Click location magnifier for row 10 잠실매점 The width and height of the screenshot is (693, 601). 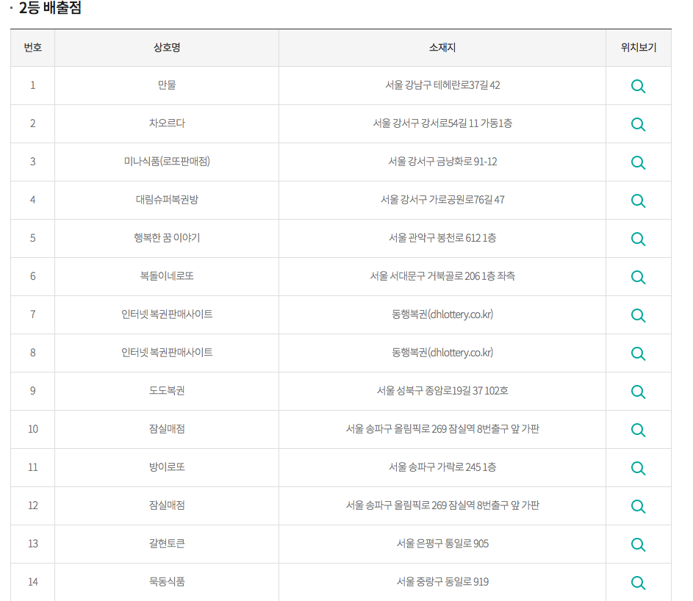[638, 430]
